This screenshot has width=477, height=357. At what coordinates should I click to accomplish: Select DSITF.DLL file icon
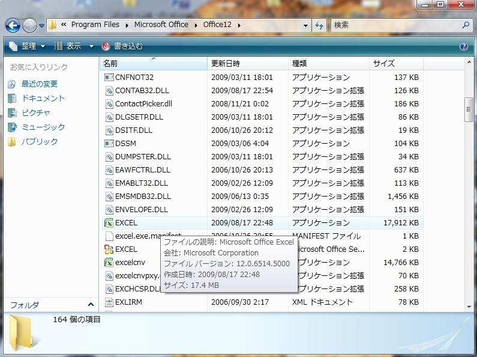[x=109, y=130]
